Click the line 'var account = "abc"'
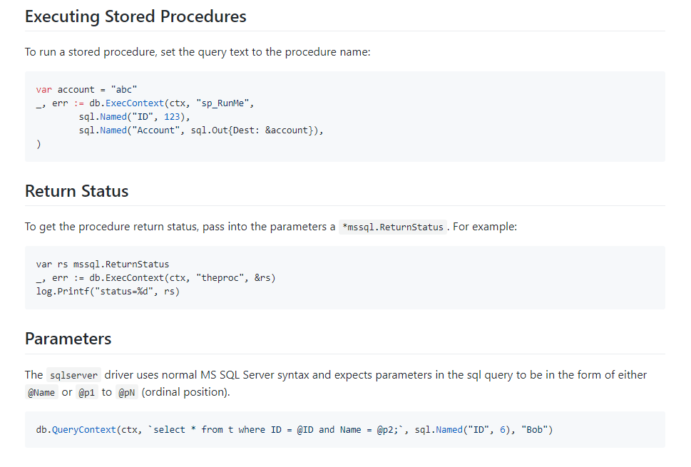 pyautogui.click(x=81, y=90)
